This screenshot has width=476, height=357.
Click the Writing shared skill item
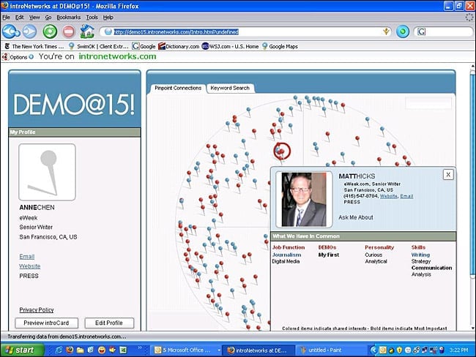(x=420, y=255)
